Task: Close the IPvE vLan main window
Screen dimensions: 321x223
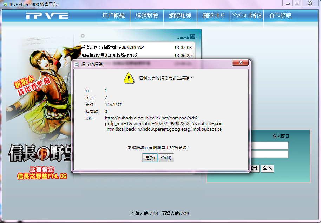Action: [x=310, y=3]
